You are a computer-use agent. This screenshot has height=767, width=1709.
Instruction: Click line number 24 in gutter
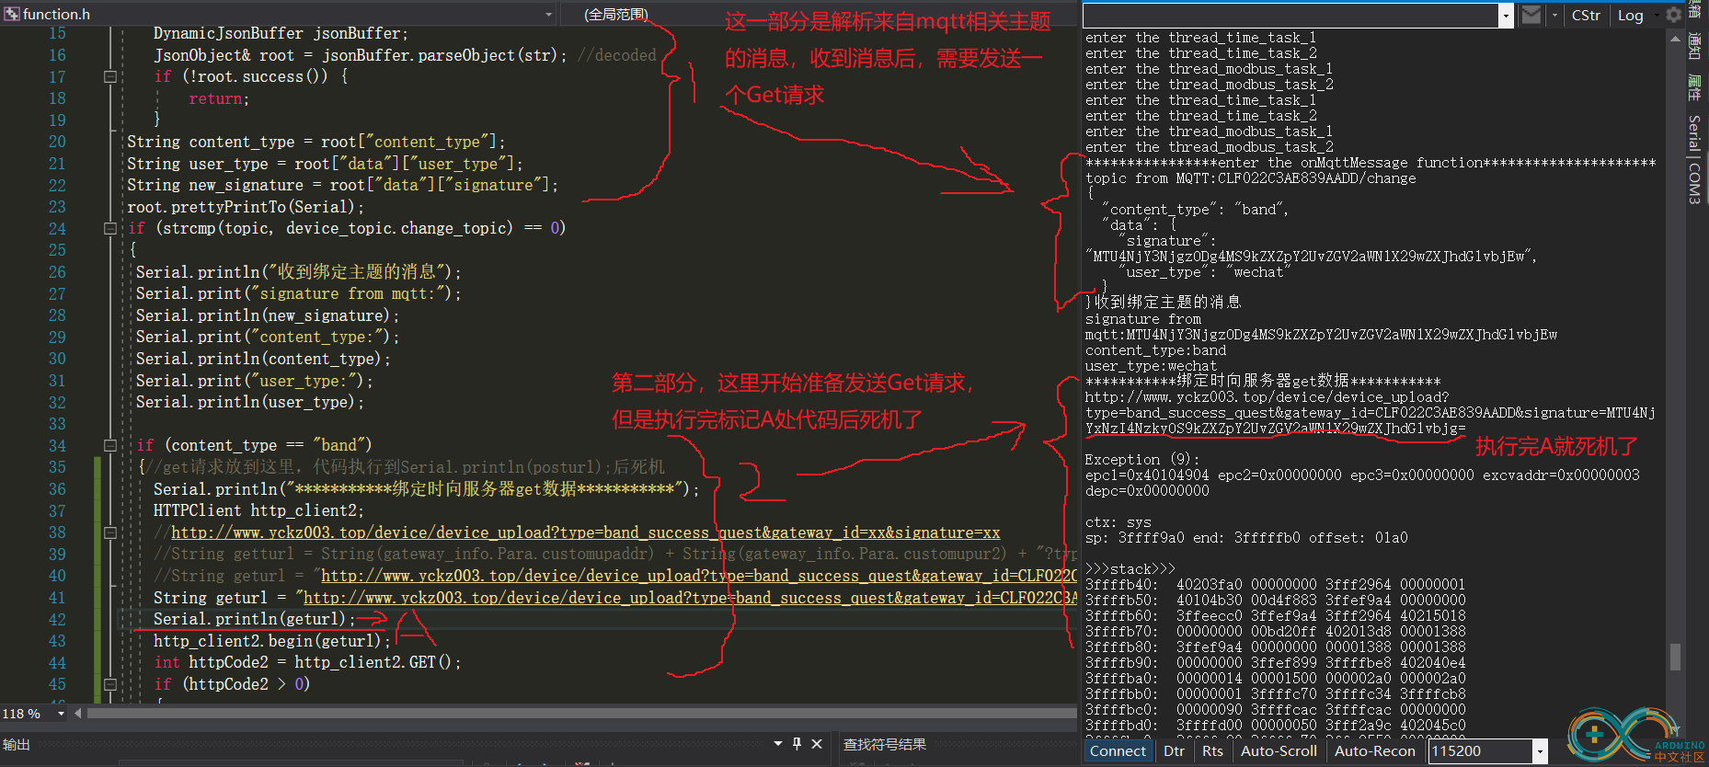point(57,228)
